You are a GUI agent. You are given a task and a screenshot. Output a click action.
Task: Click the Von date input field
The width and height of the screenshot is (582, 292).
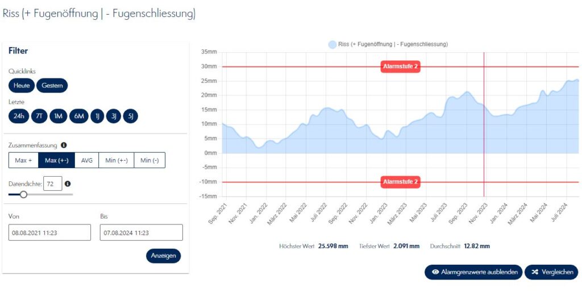49,232
